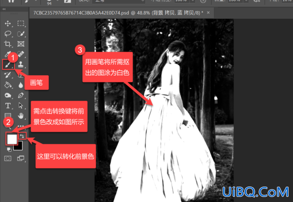Select the Crop tool
This screenshot has width=293, height=202.
point(7,44)
